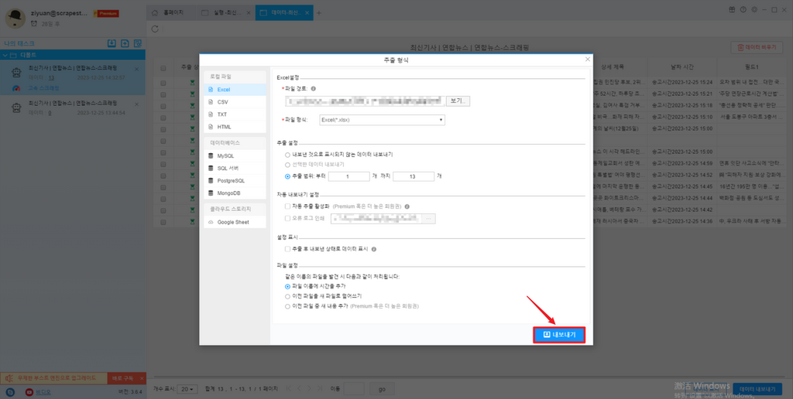This screenshot has width=793, height=399.
Task: Click the refresh icon below tabs
Action: 155,29
